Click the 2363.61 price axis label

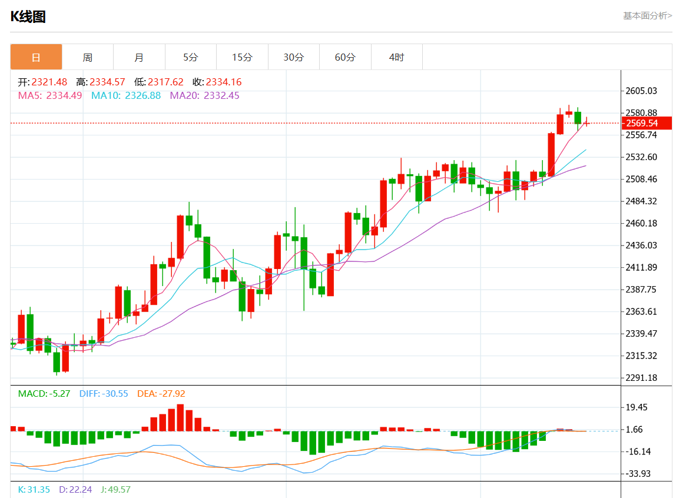click(x=641, y=311)
